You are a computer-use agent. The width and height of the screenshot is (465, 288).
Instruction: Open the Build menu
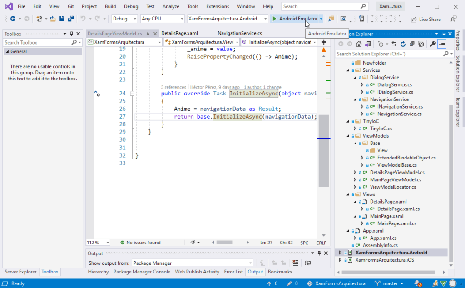(x=110, y=6)
